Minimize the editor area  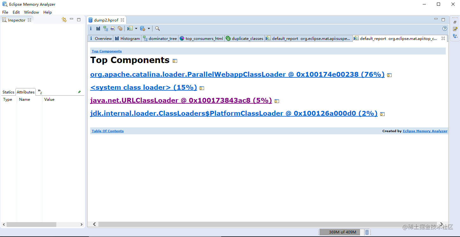[x=436, y=19]
